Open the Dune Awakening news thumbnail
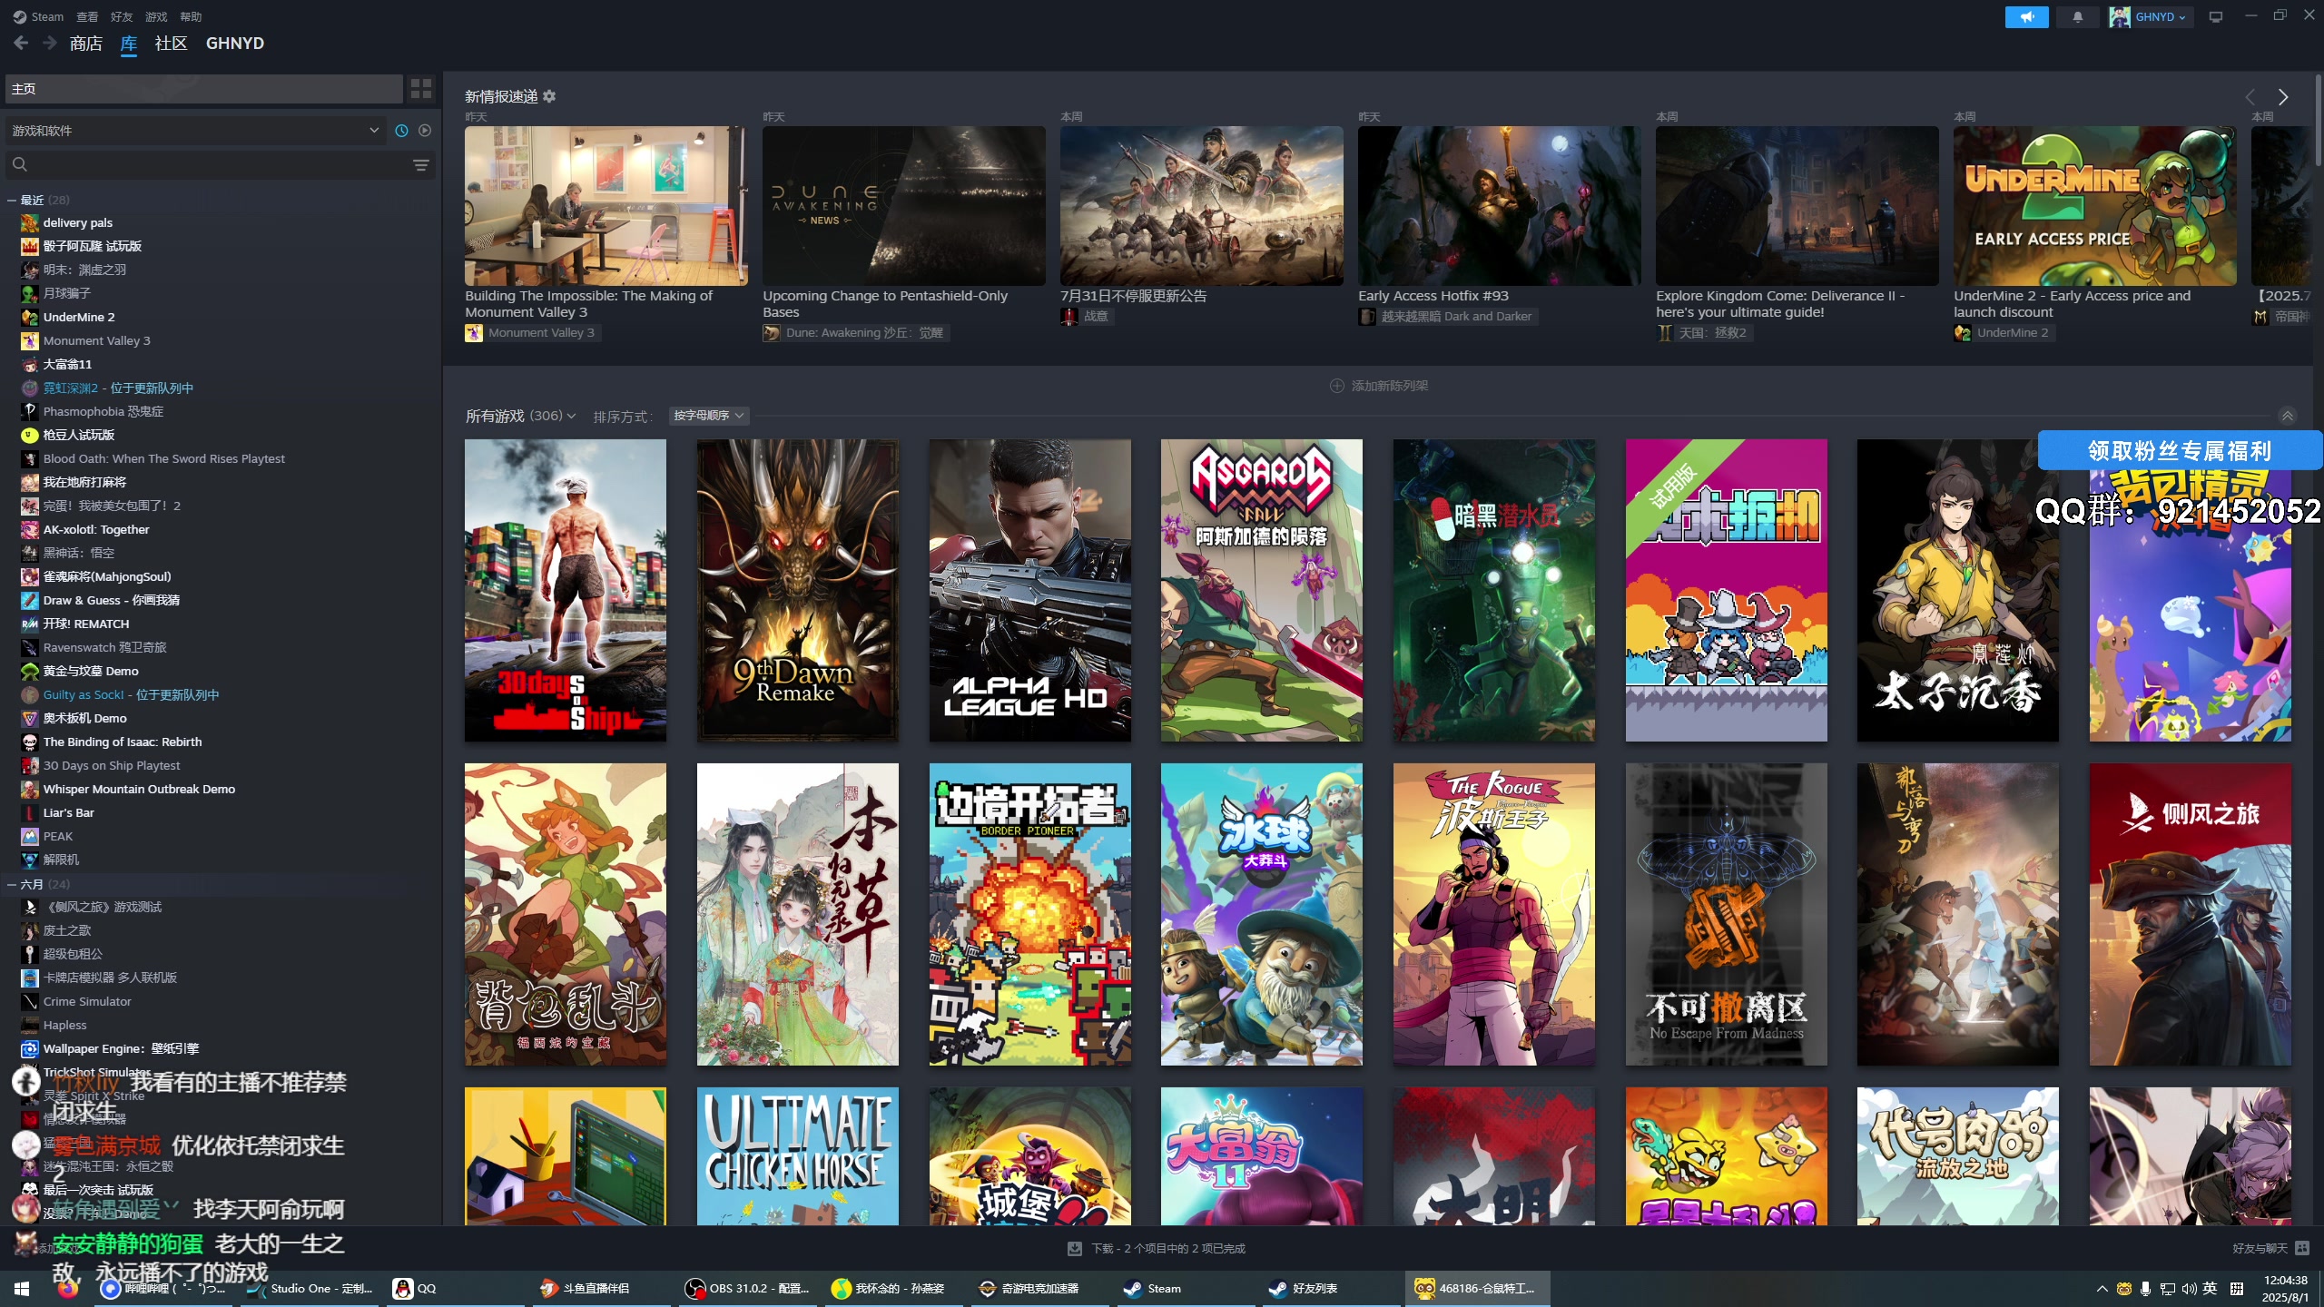Viewport: 2324px width, 1307px height. click(x=904, y=206)
